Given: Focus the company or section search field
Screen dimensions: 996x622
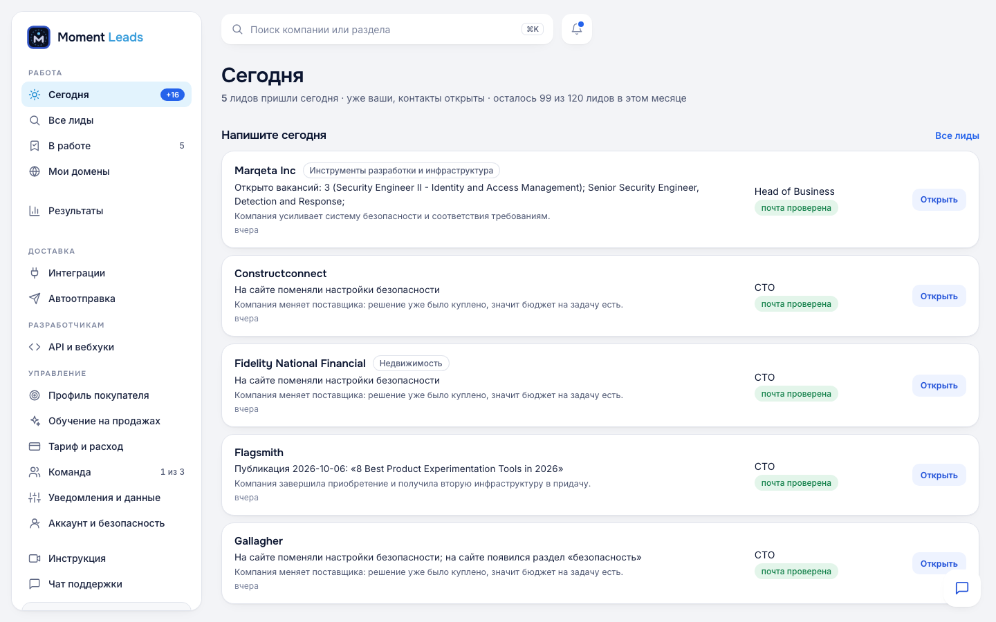Looking at the screenshot, I should click(x=387, y=29).
